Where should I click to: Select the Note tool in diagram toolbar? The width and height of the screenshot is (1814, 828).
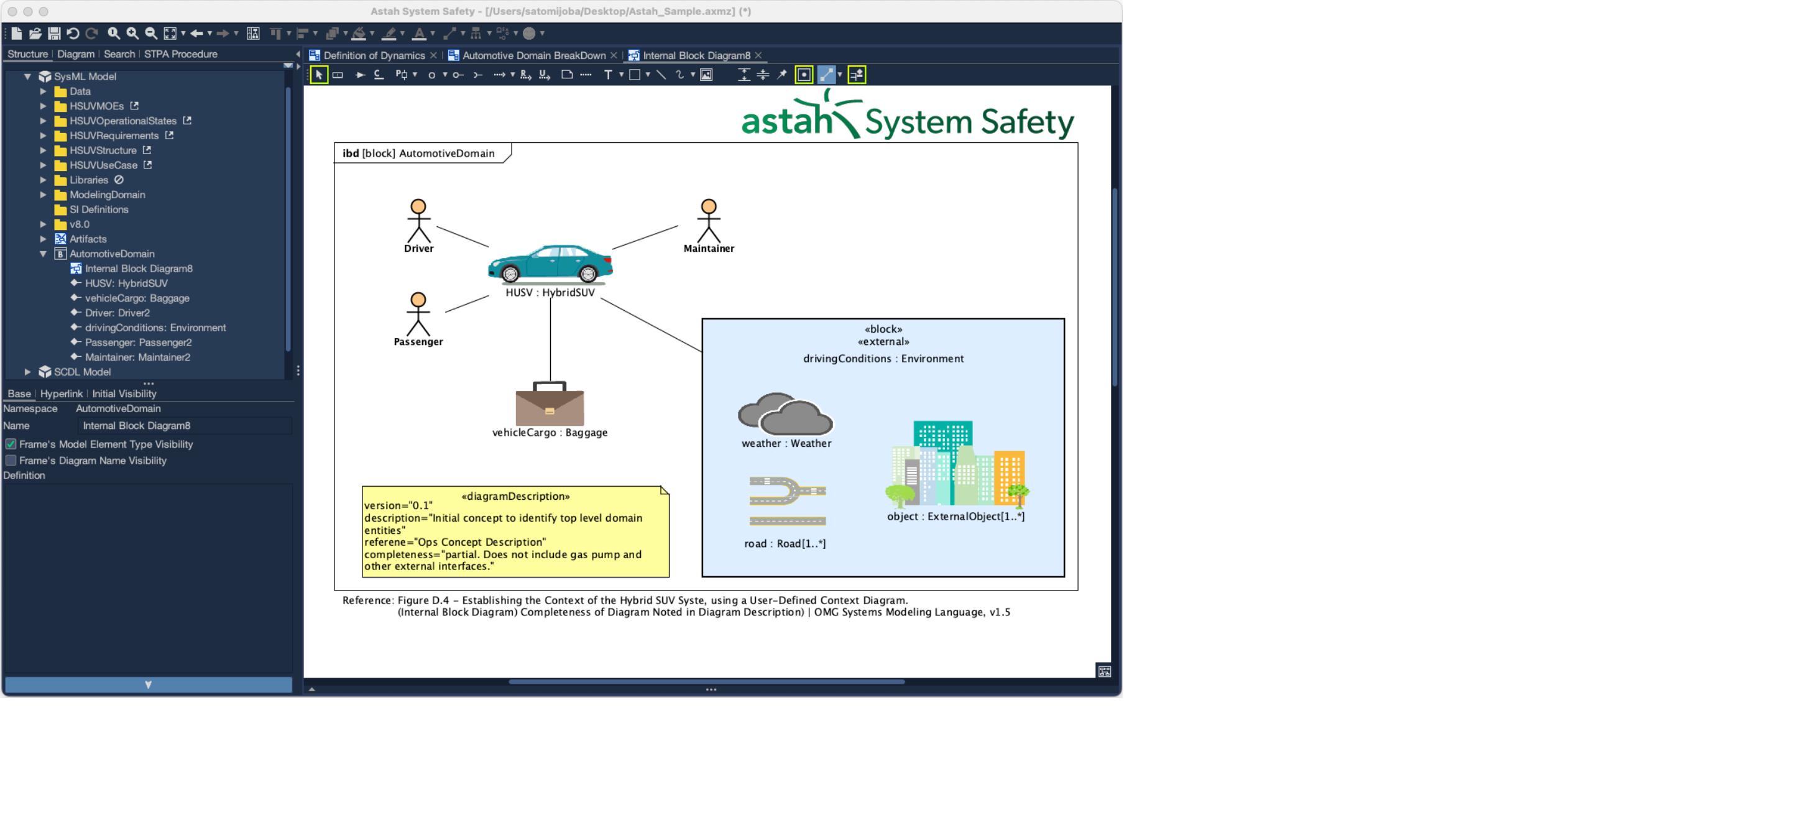click(567, 75)
